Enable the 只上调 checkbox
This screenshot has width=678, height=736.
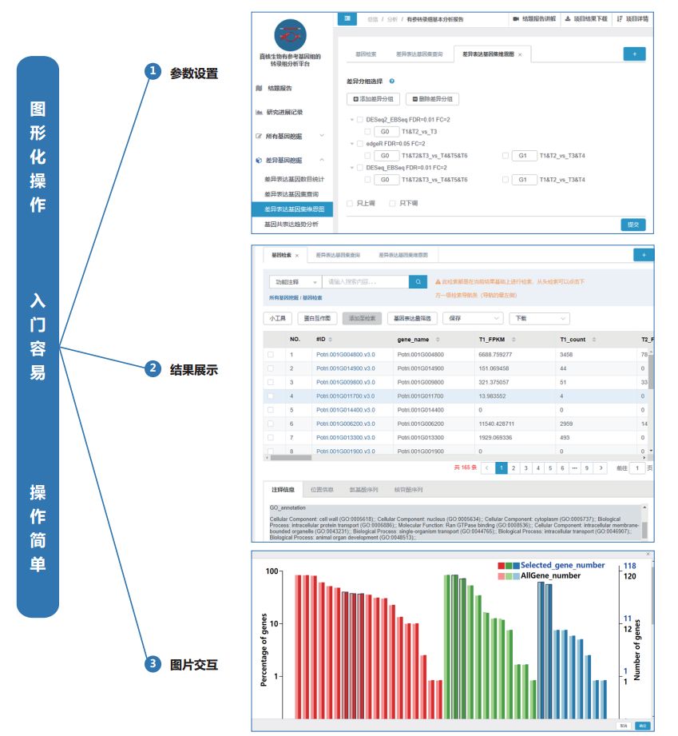point(350,204)
